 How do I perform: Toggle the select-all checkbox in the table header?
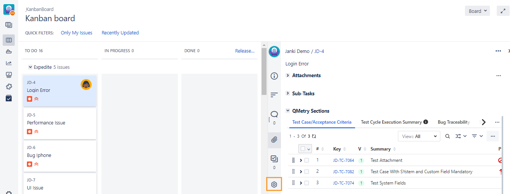[x=303, y=149]
